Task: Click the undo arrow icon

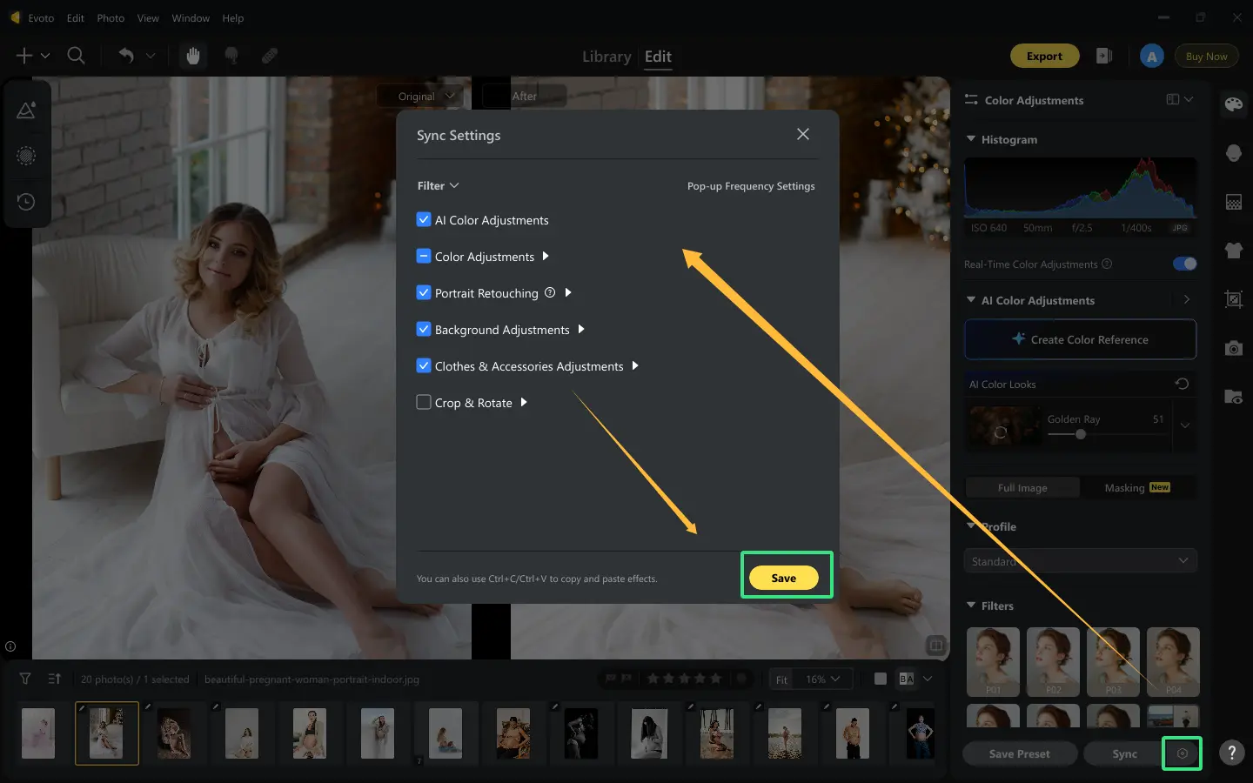Action: coord(126,56)
